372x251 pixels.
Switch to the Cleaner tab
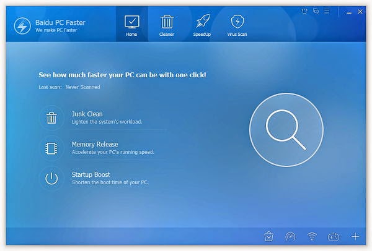point(167,25)
